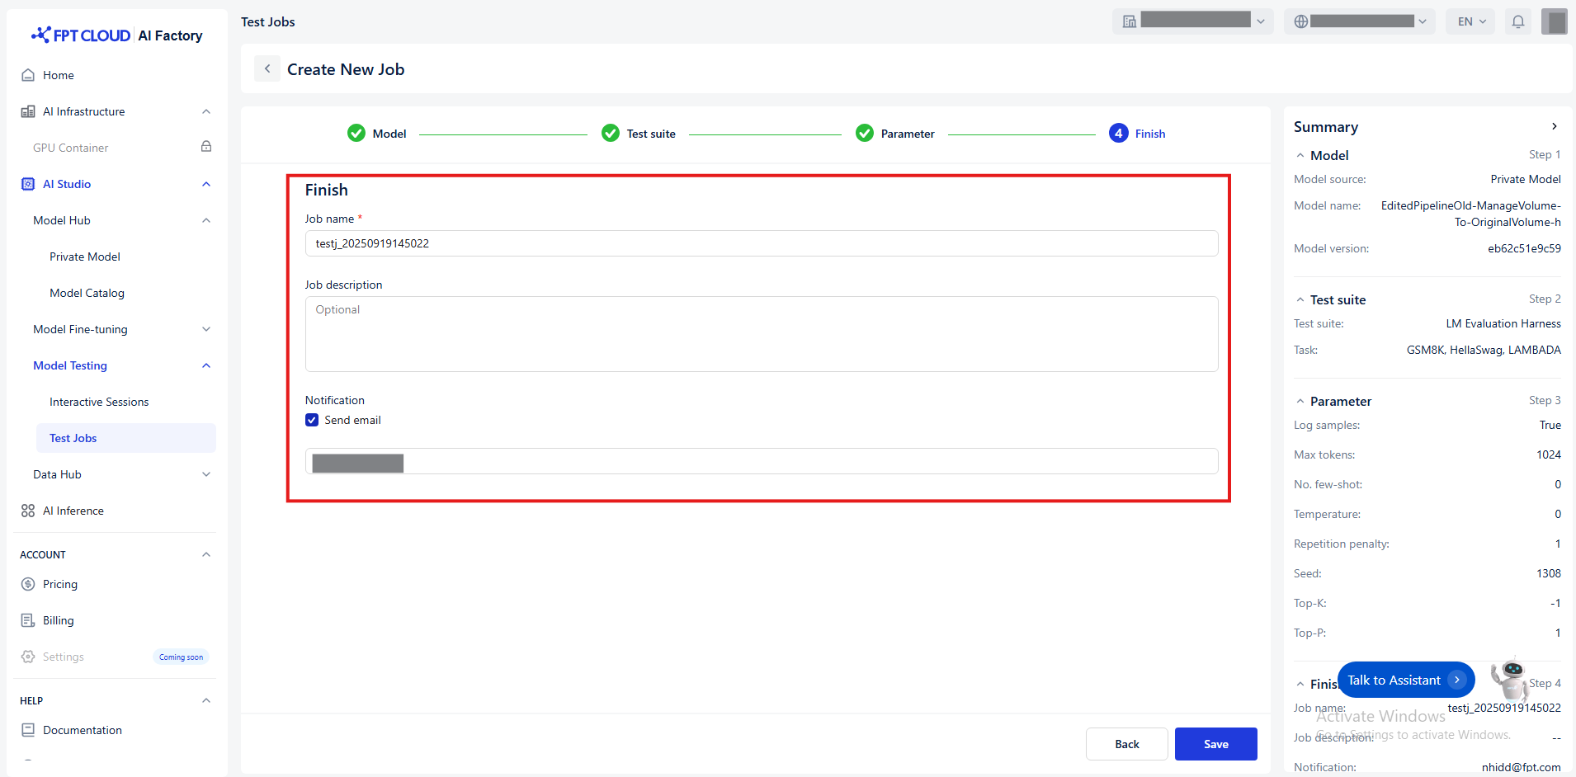Collapse the Summary panel with the arrow
The height and width of the screenshot is (777, 1576).
tap(1554, 126)
